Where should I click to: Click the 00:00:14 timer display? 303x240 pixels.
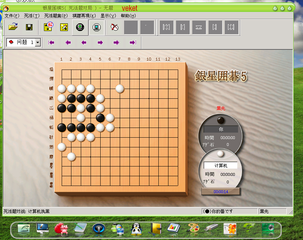[221, 192]
